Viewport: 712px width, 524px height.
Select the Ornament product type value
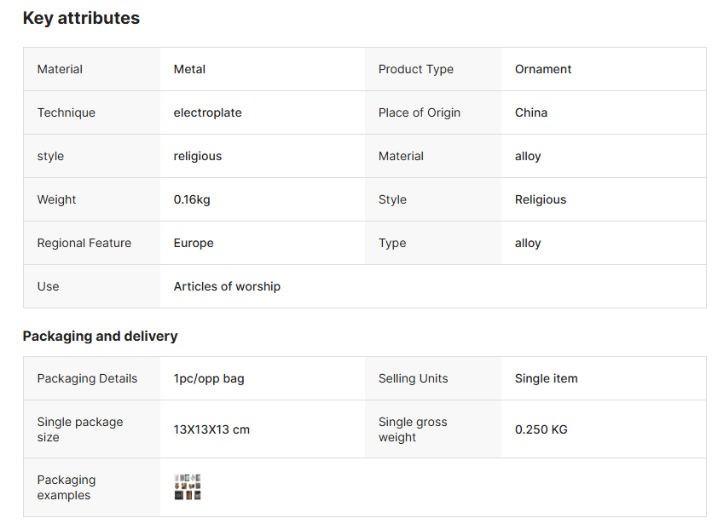click(543, 69)
